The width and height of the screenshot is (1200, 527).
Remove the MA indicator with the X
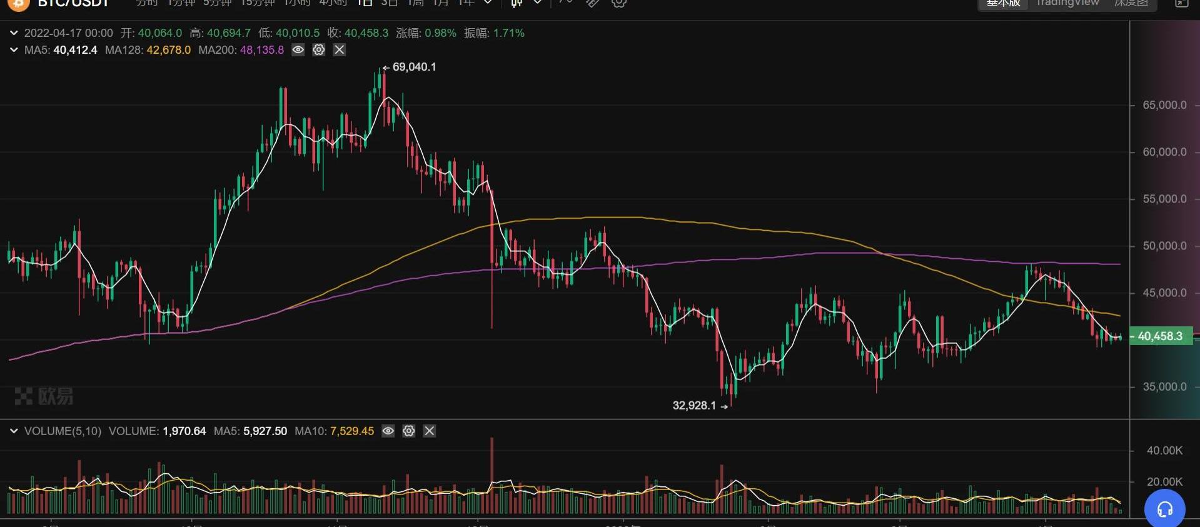(340, 50)
